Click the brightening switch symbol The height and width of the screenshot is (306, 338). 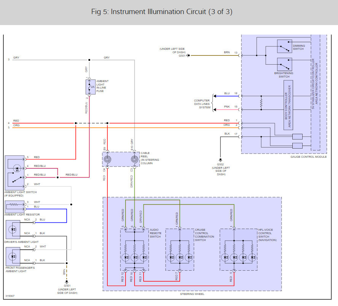(x=284, y=64)
